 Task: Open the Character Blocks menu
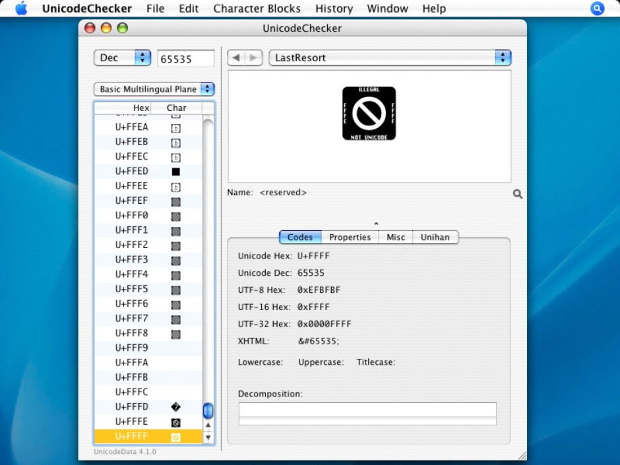[x=257, y=9]
